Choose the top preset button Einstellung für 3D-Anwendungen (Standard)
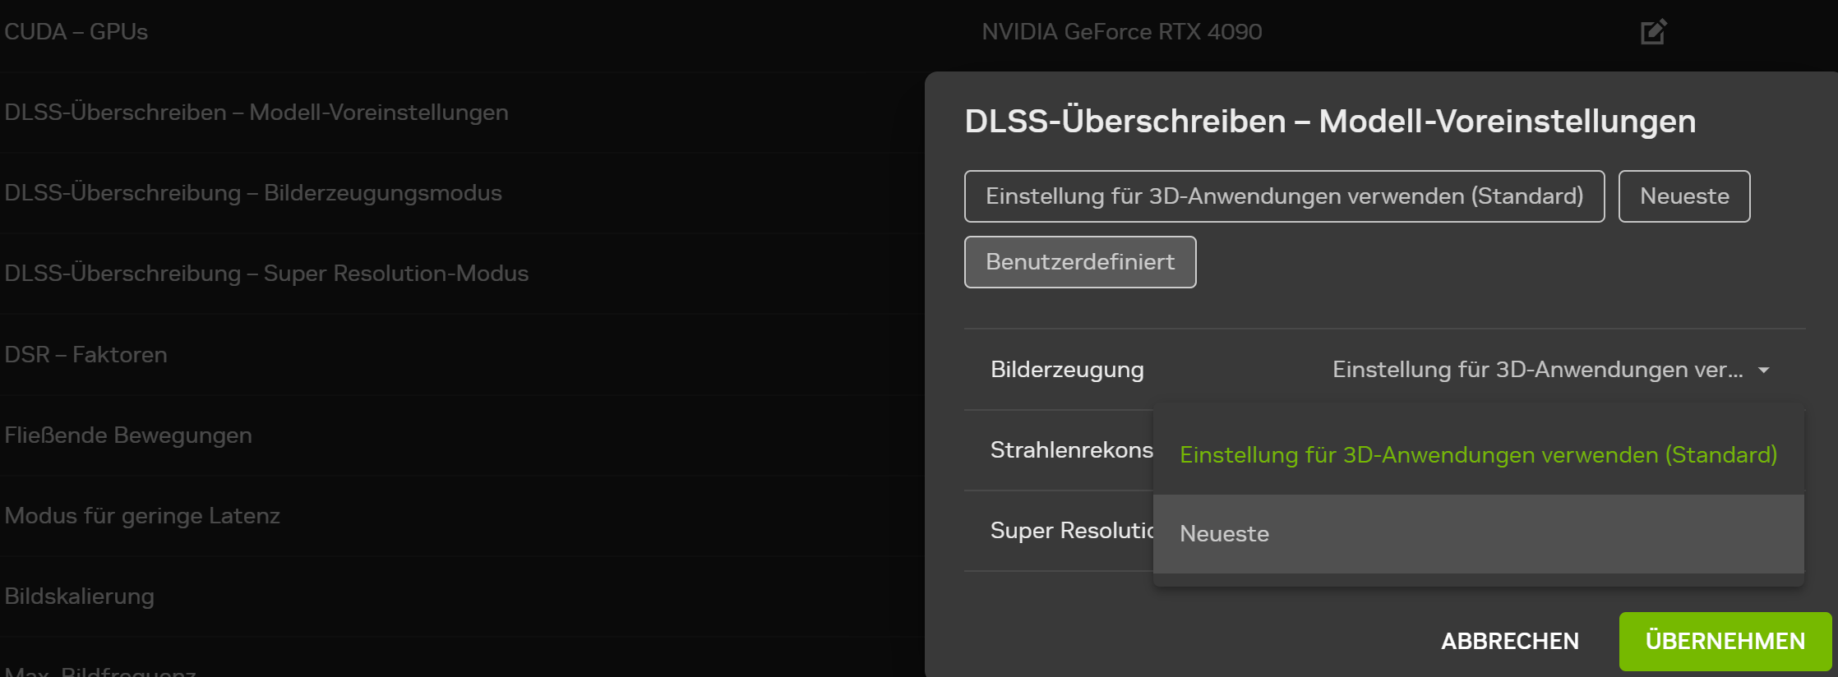 click(1284, 196)
